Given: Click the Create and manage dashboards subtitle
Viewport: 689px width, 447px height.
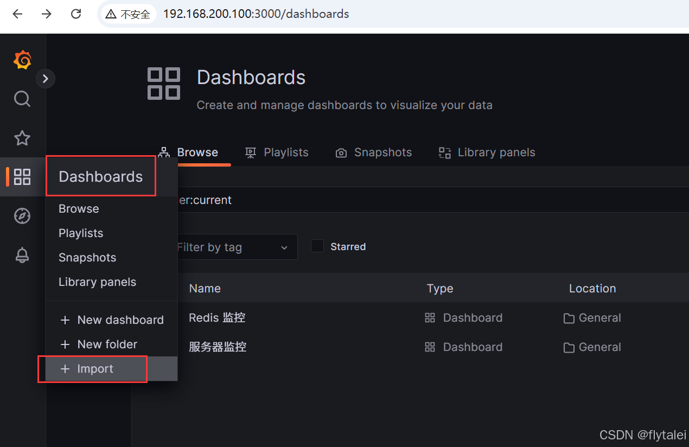Looking at the screenshot, I should (344, 105).
